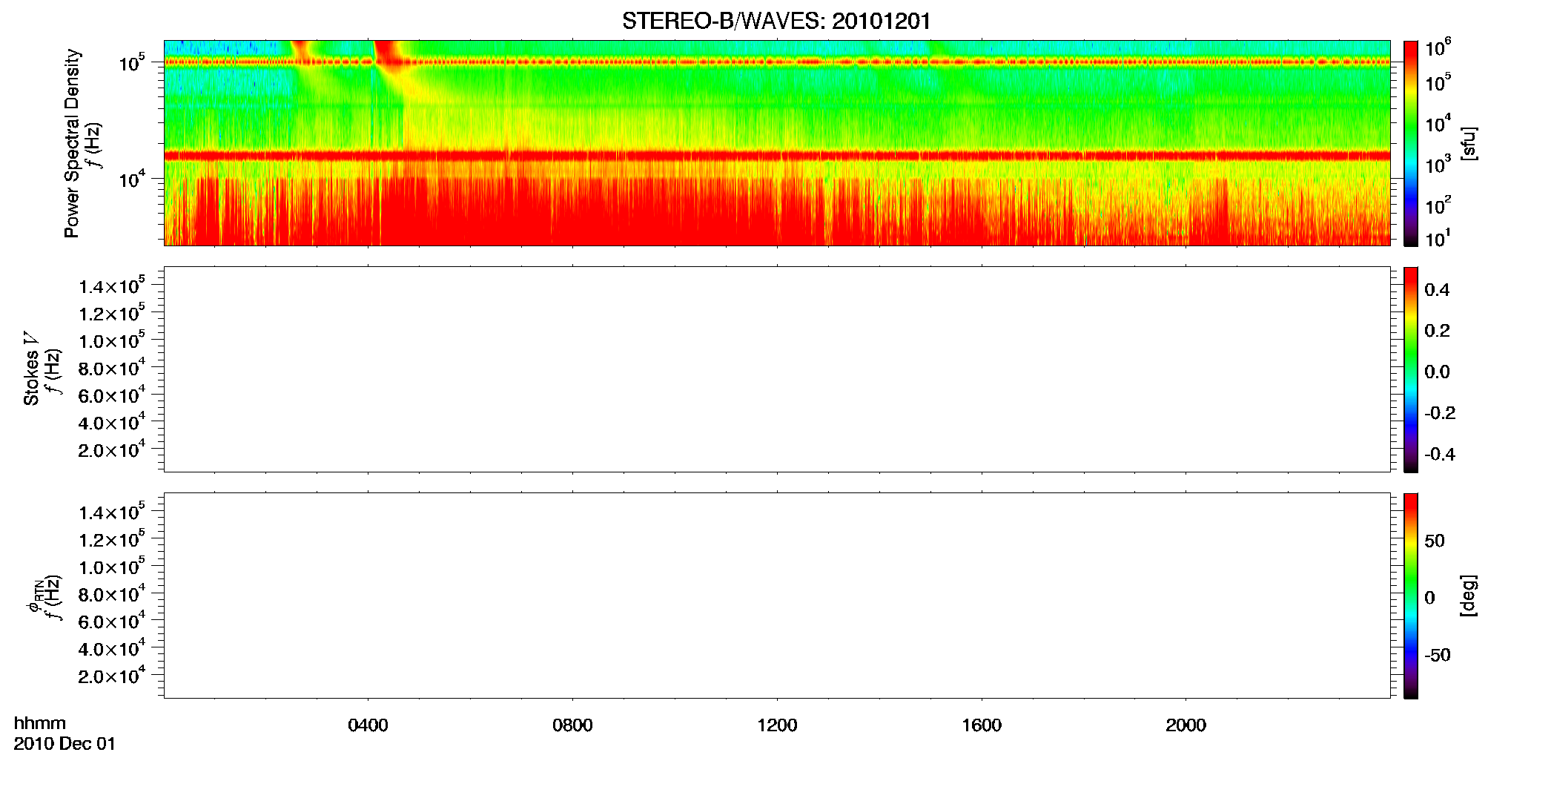The width and height of the screenshot is (1554, 801).
Task: Select the Power Spectral Density axis label
Action: (72, 143)
